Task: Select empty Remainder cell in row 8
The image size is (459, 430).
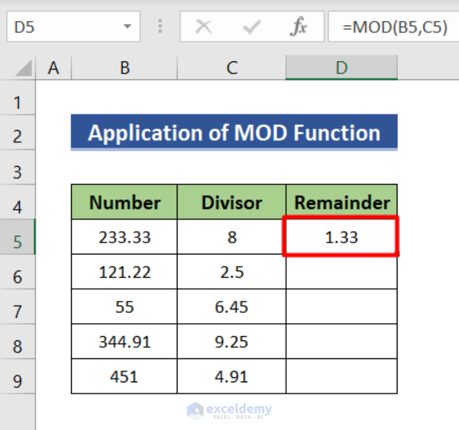Action: [342, 342]
